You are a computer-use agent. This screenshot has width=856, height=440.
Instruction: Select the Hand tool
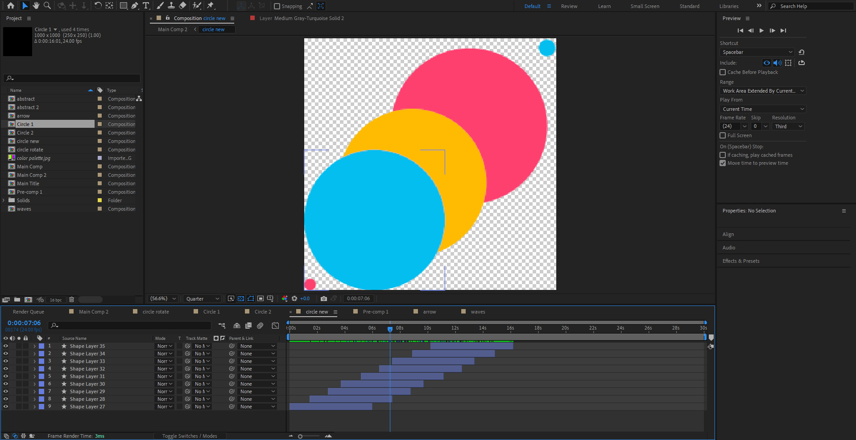click(36, 6)
